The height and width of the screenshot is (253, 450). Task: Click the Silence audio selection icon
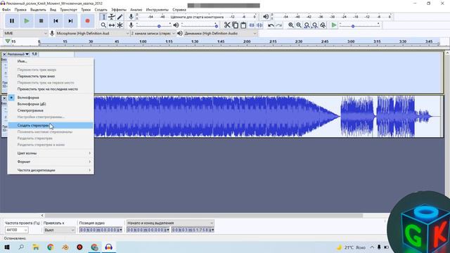[x=259, y=25]
